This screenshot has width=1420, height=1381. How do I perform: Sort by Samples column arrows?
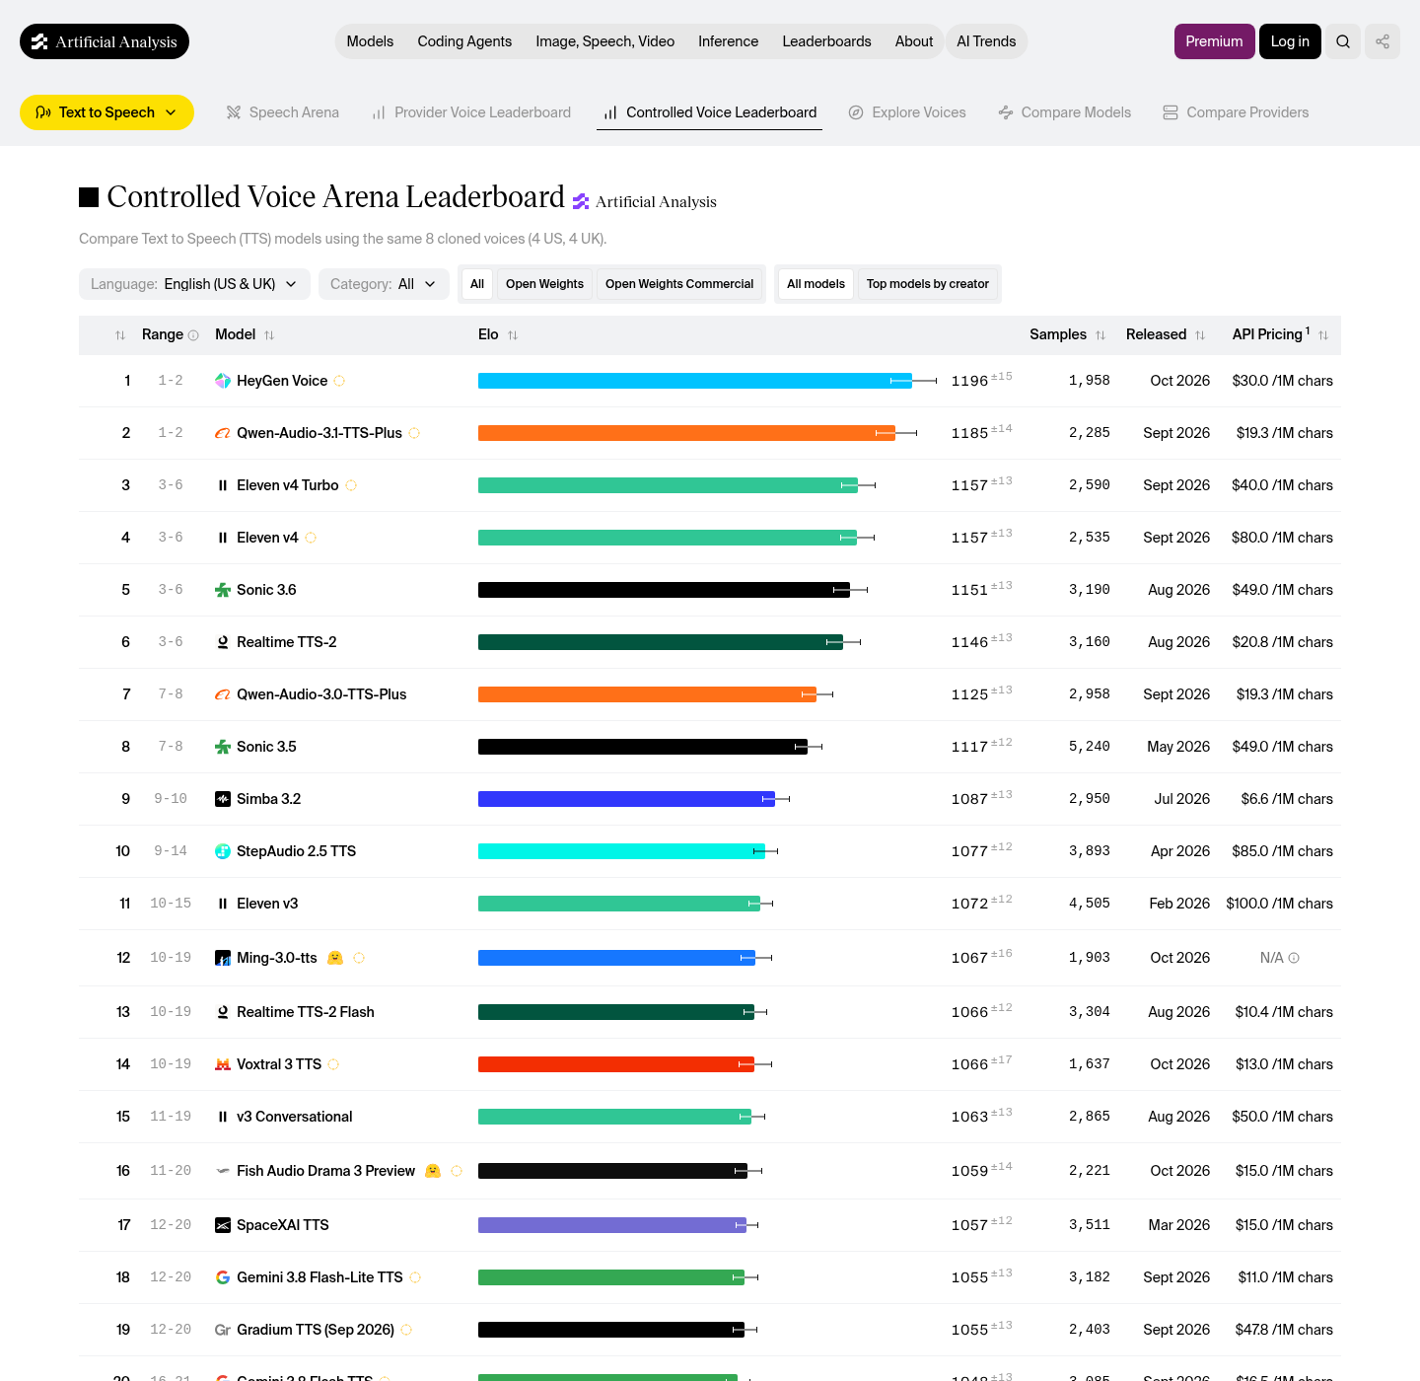click(1100, 335)
